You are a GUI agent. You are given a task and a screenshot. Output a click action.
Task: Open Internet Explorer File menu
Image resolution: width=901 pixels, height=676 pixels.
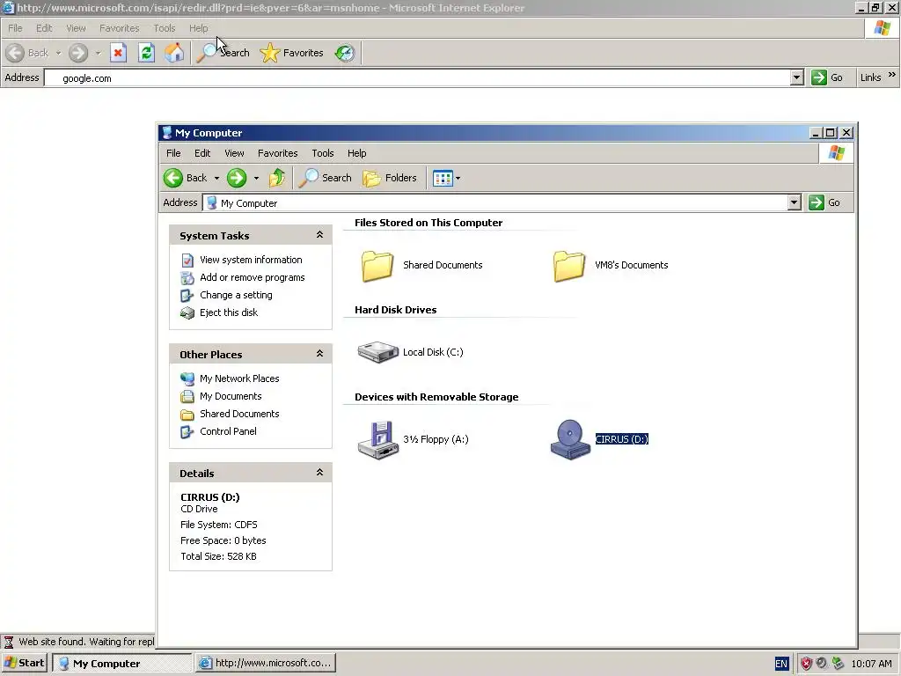point(15,28)
